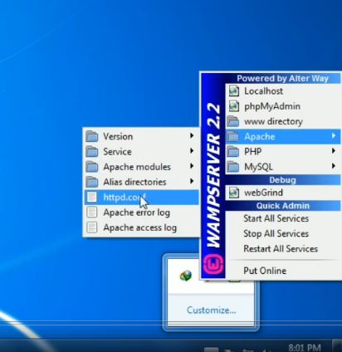Expand the Version submenu arrow
The width and height of the screenshot is (342, 352).
pos(192,135)
